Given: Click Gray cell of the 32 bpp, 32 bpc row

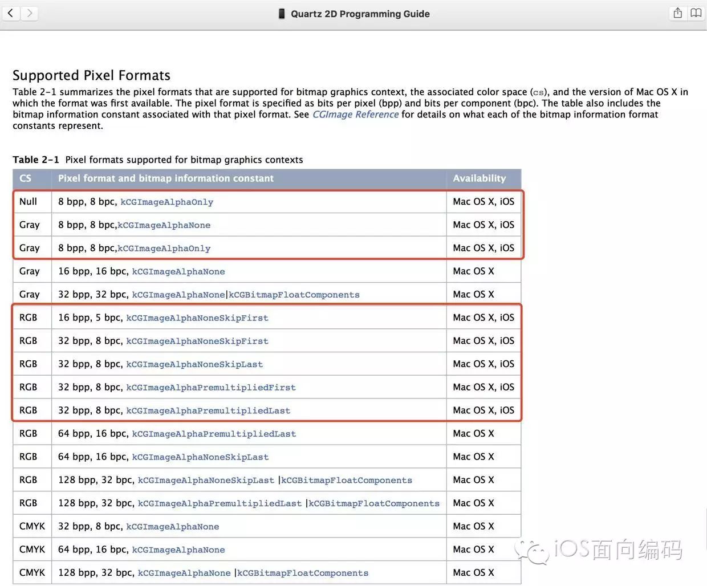Looking at the screenshot, I should 30,295.
